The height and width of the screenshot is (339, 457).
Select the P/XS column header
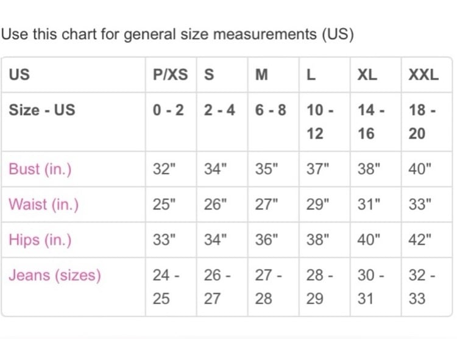click(x=171, y=74)
